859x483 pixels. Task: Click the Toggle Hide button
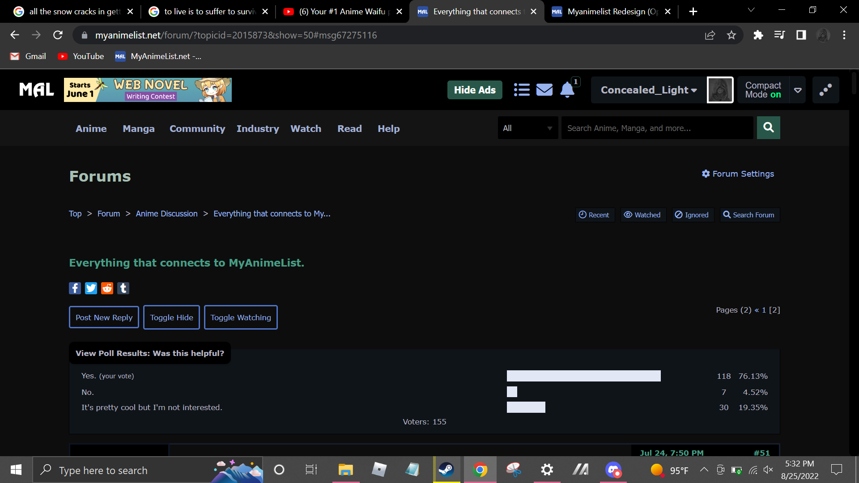click(171, 318)
